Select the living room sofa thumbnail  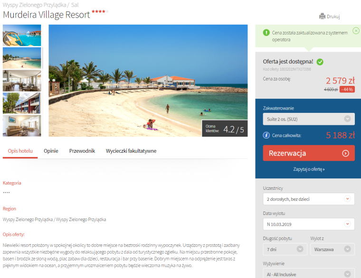tap(22, 126)
